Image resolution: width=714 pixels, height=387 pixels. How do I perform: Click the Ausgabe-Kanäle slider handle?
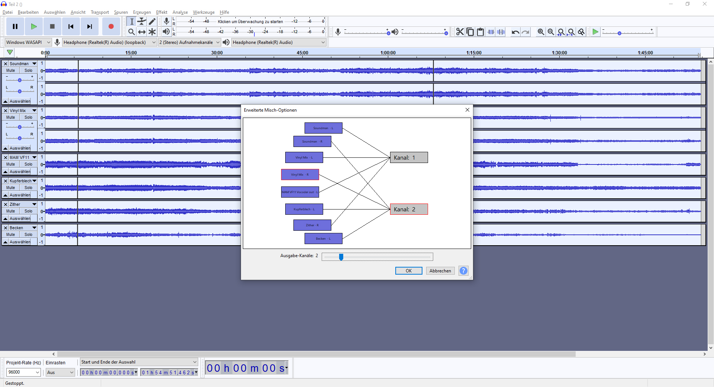pyautogui.click(x=341, y=257)
